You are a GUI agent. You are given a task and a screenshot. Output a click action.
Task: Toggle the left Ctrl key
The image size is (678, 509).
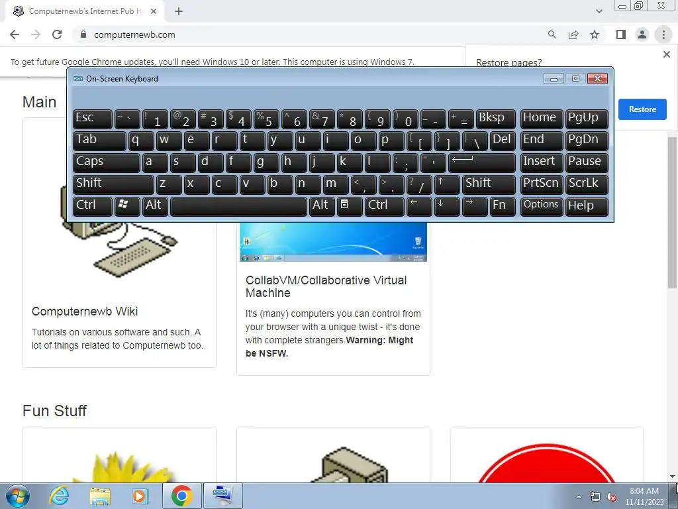pos(93,205)
